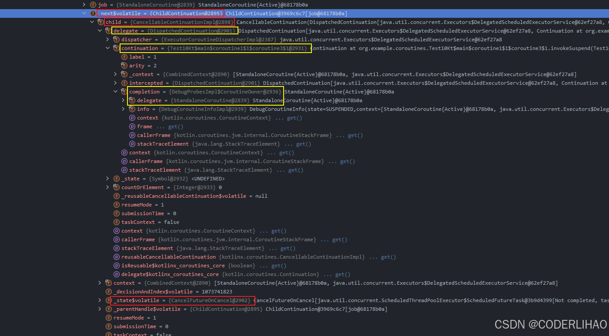The image size is (609, 336).
Task: Expand the job StandaloneCoroutine node
Action: 84,5
